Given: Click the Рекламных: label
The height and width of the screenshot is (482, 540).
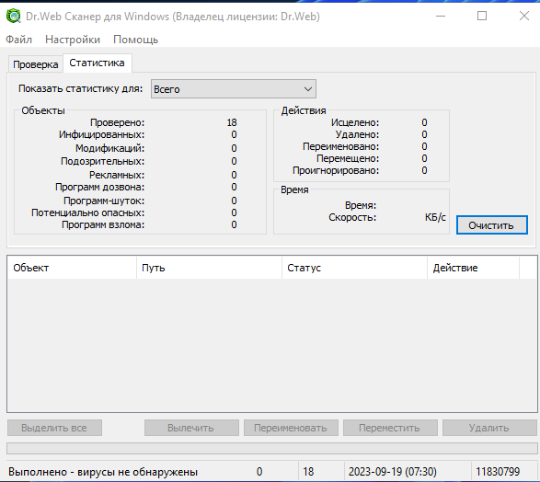Looking at the screenshot, I should (x=117, y=175).
